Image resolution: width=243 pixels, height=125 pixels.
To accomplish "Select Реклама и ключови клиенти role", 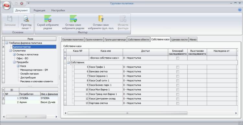I will 37,81.
